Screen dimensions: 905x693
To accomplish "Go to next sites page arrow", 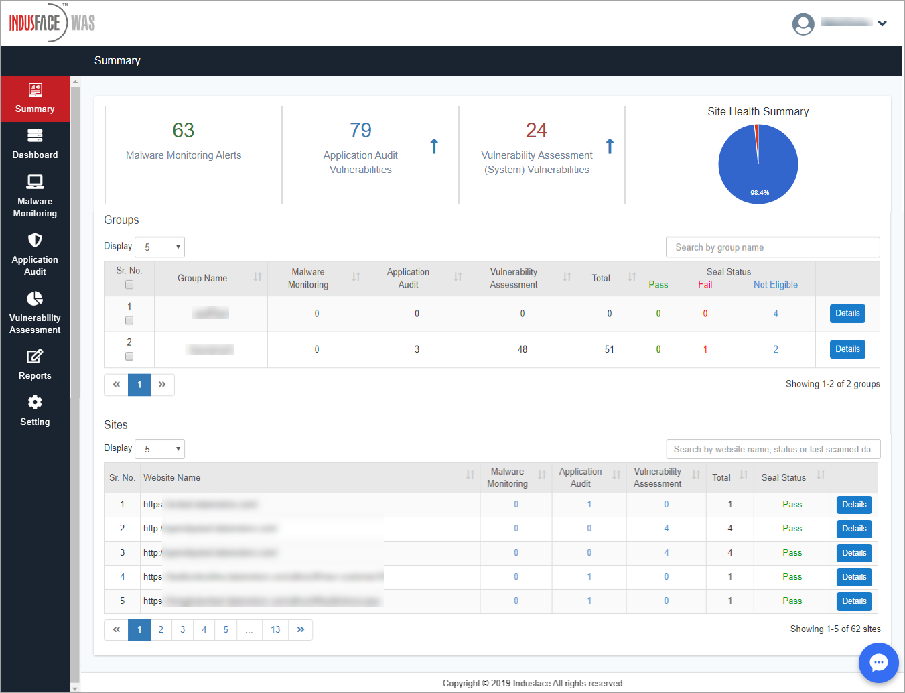I will [301, 629].
